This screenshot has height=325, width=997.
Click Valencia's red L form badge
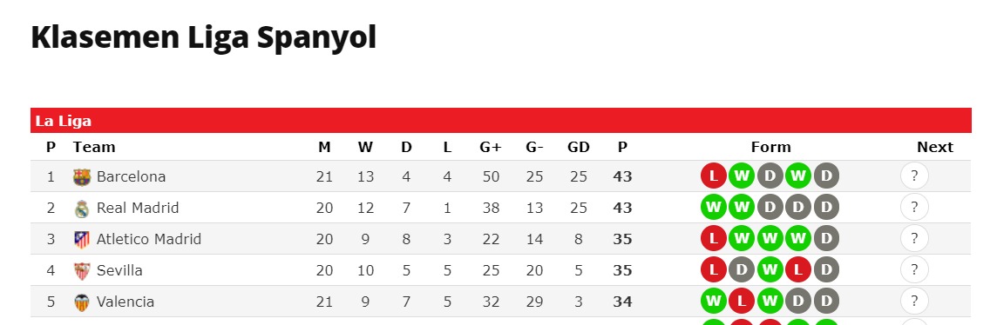(x=742, y=301)
